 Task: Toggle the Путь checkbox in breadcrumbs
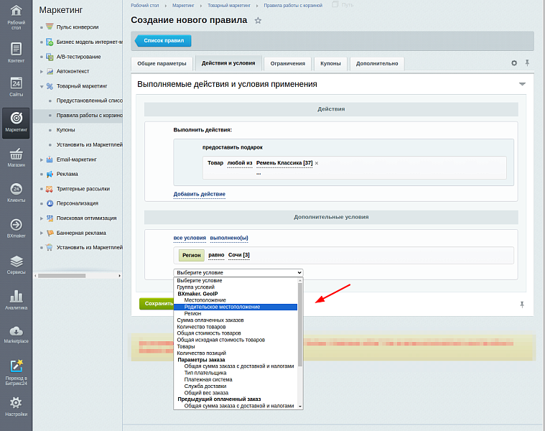pyautogui.click(x=335, y=4)
